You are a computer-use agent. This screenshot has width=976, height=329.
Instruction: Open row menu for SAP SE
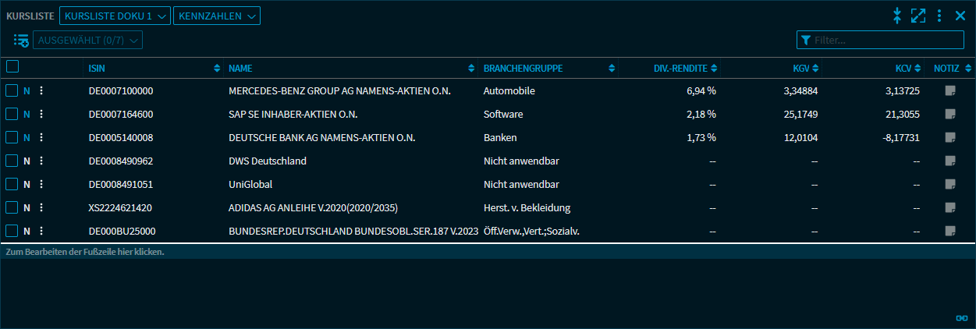(x=41, y=115)
